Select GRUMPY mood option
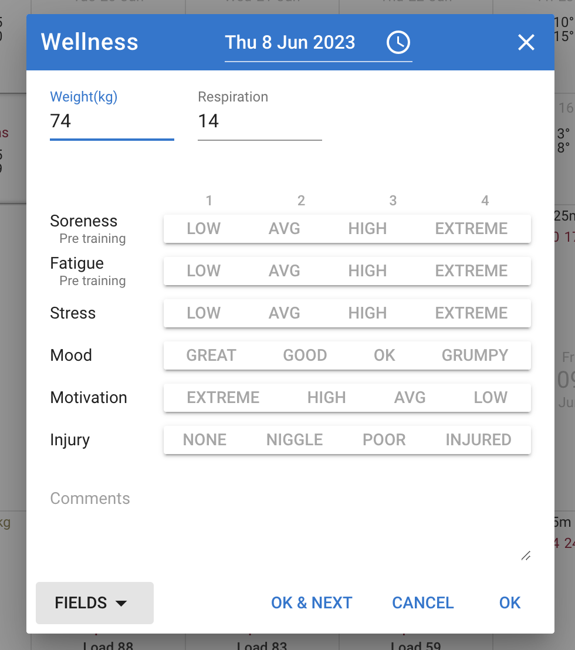575x650 pixels. coord(475,356)
